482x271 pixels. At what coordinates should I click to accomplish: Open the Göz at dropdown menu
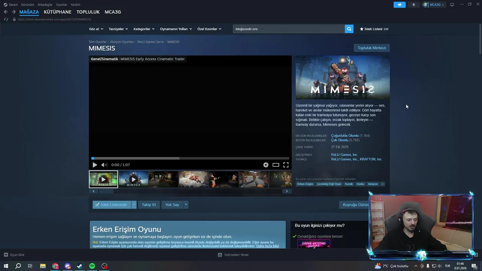click(96, 29)
